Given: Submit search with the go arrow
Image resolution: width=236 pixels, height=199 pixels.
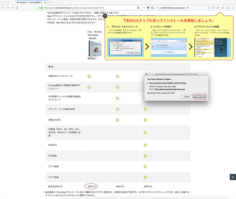Looking at the screenshot, I should click(187, 8).
